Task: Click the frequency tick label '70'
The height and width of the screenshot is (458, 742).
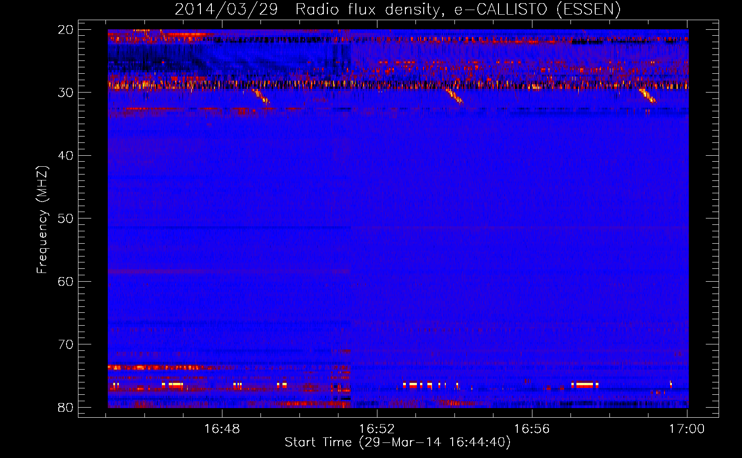Action: point(66,344)
